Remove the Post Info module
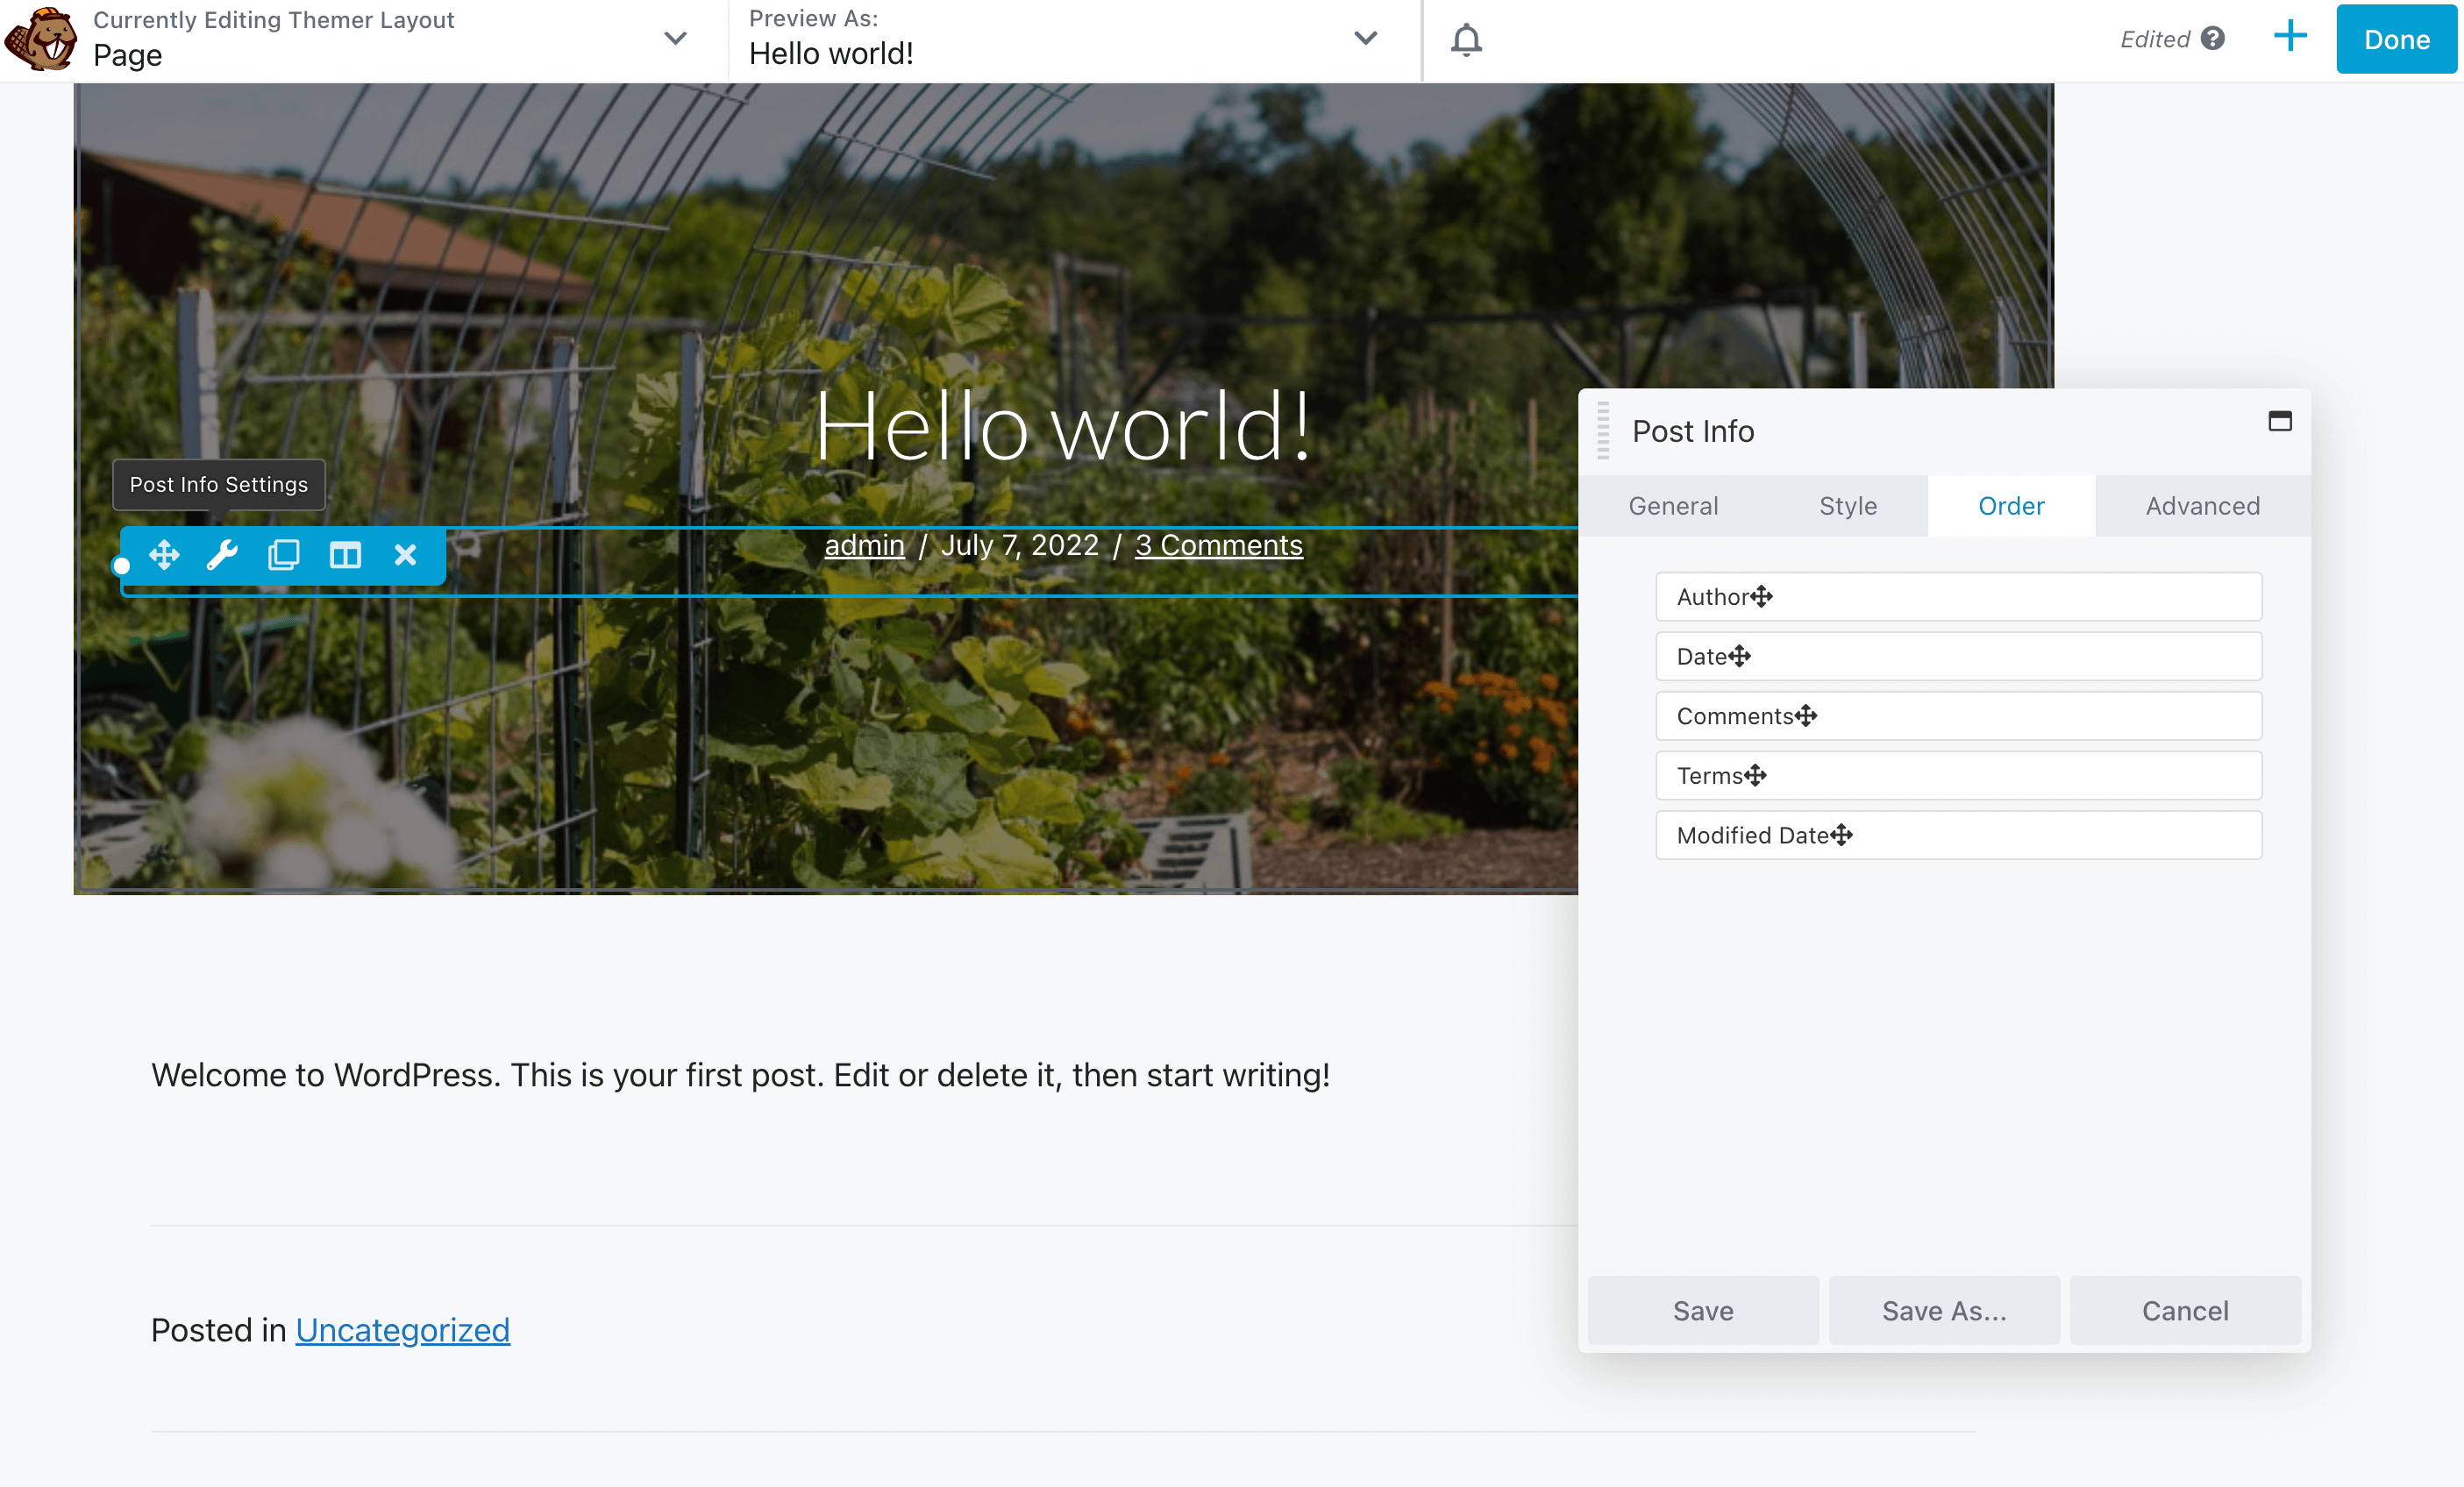 pos(405,555)
